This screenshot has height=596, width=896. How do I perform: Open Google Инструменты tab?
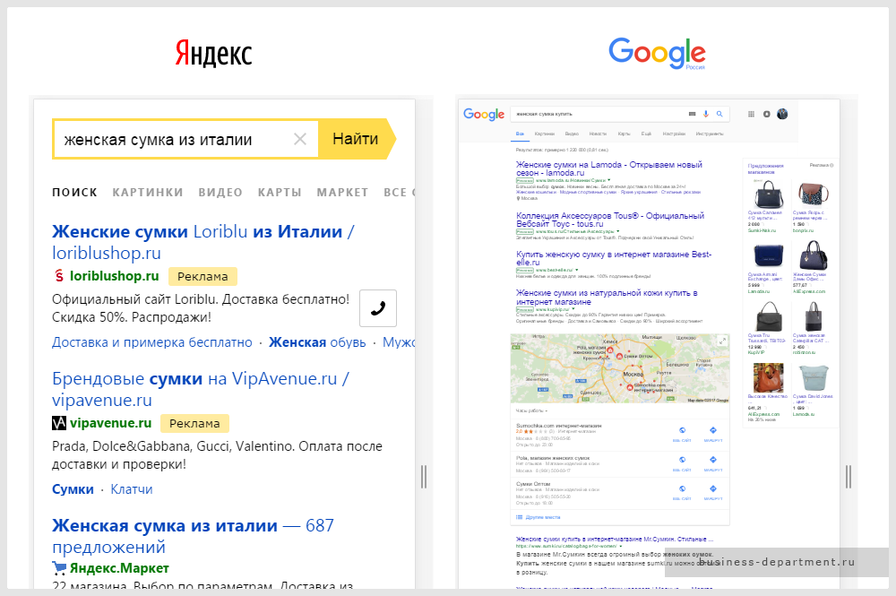click(710, 134)
